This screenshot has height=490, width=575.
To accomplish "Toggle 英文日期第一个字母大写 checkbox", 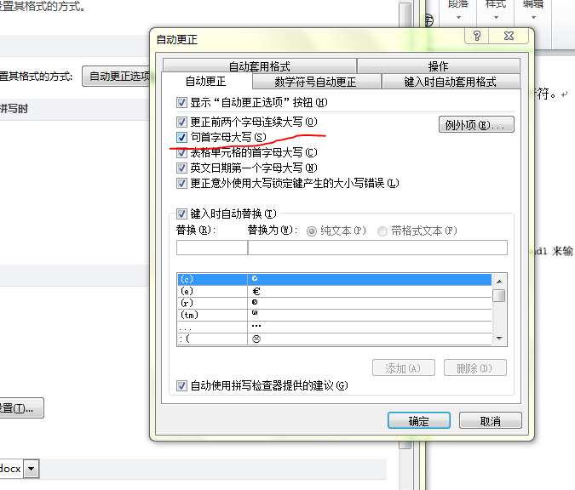I will [181, 168].
